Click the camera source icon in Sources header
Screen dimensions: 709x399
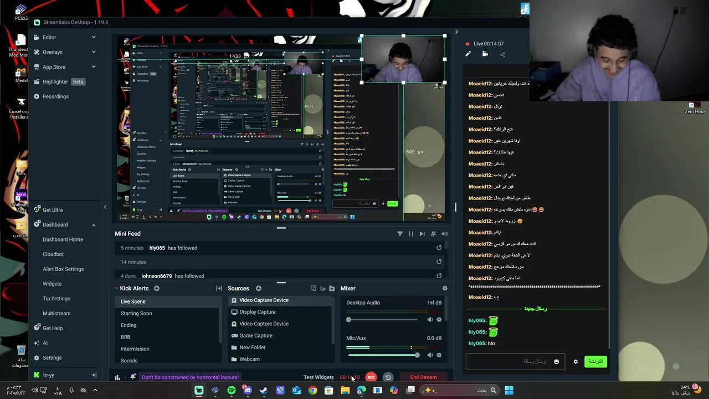pos(323,288)
